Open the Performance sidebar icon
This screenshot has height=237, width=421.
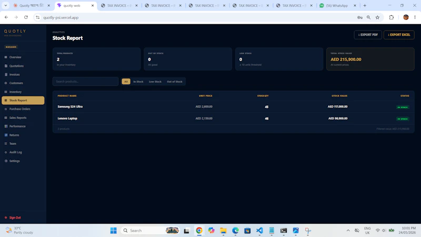[x=6, y=126]
